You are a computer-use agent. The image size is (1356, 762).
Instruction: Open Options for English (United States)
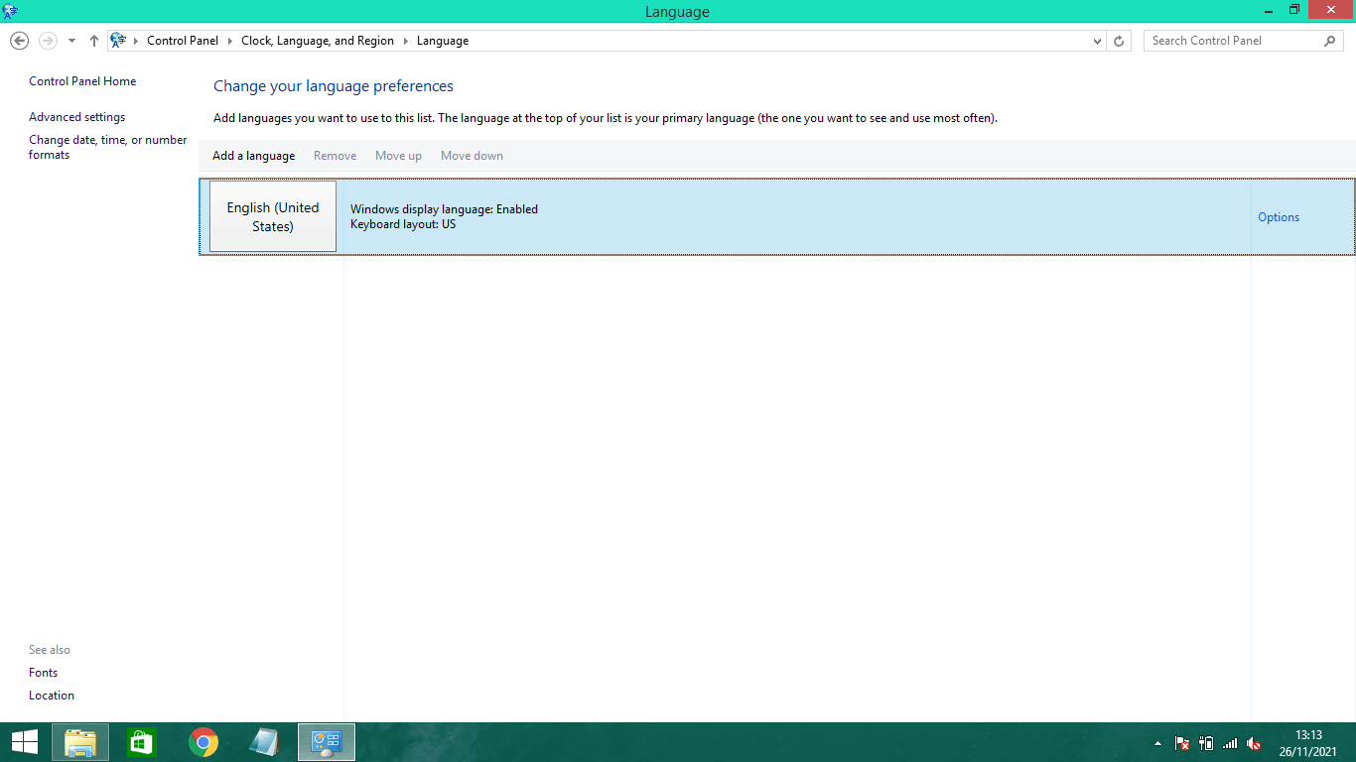[x=1279, y=217]
